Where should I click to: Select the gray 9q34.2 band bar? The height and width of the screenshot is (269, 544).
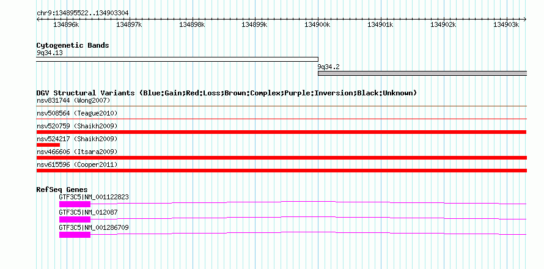(x=422, y=73)
